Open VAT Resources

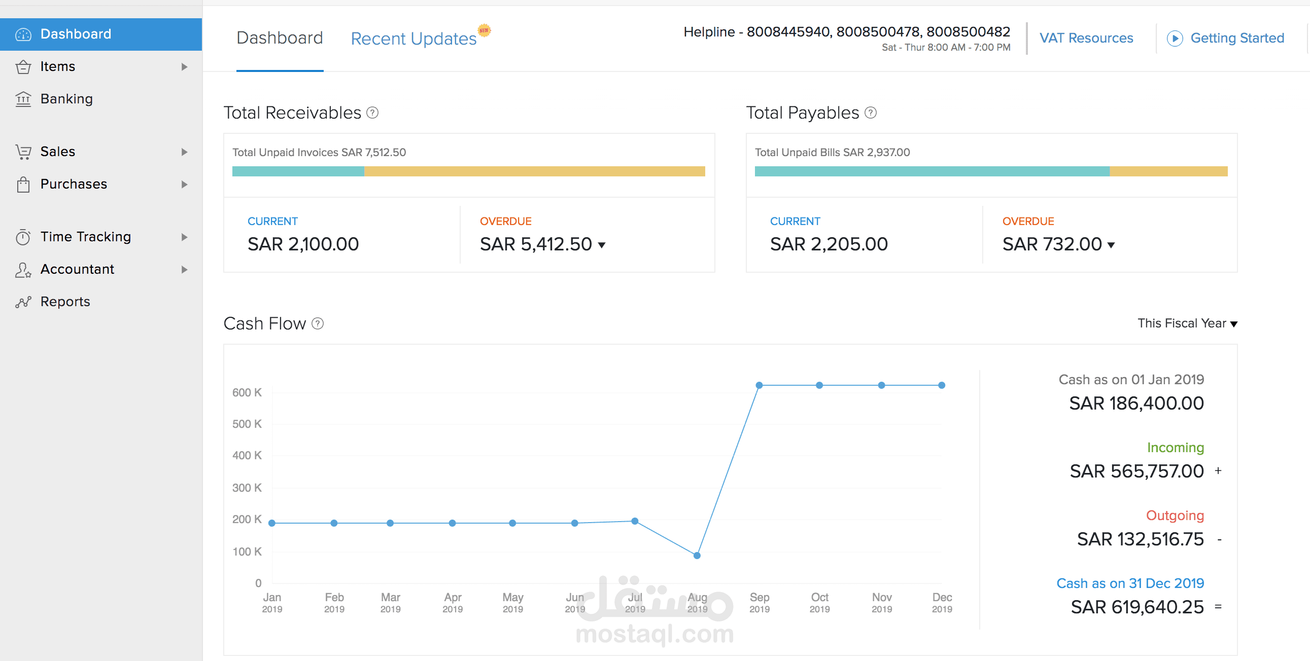coord(1086,38)
